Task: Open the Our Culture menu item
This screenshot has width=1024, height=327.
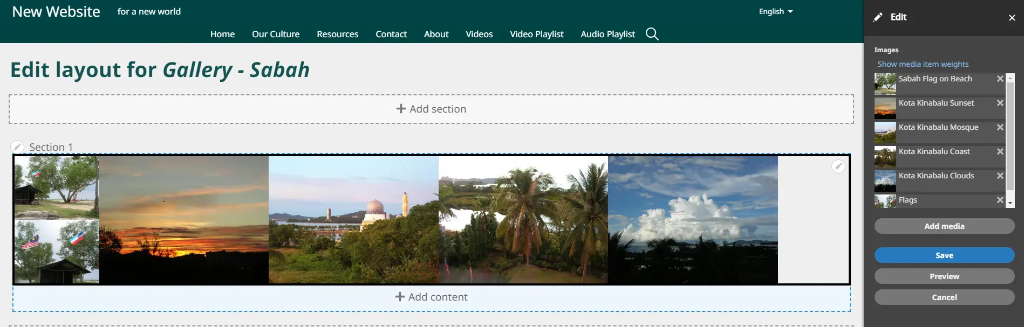Action: pos(275,34)
